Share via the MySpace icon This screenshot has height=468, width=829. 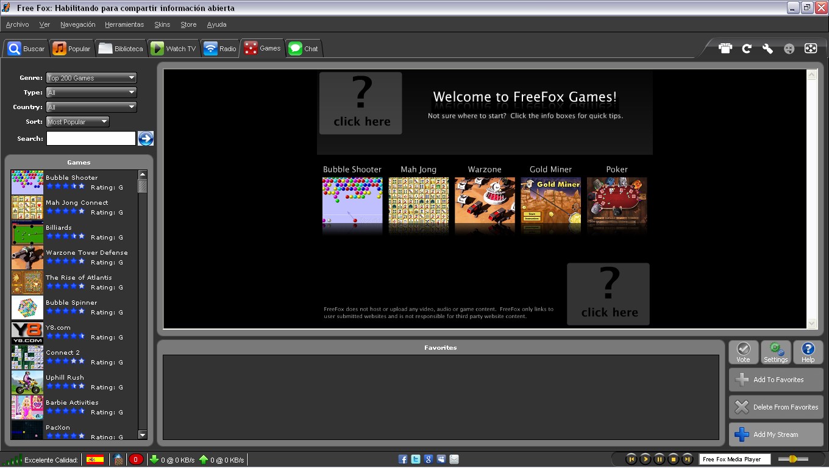[x=441, y=459]
